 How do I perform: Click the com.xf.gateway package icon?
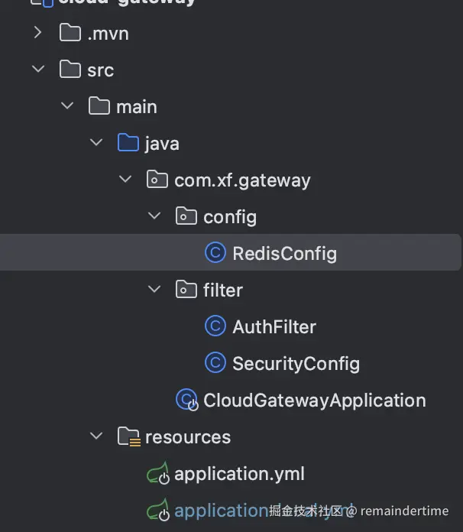(x=157, y=180)
